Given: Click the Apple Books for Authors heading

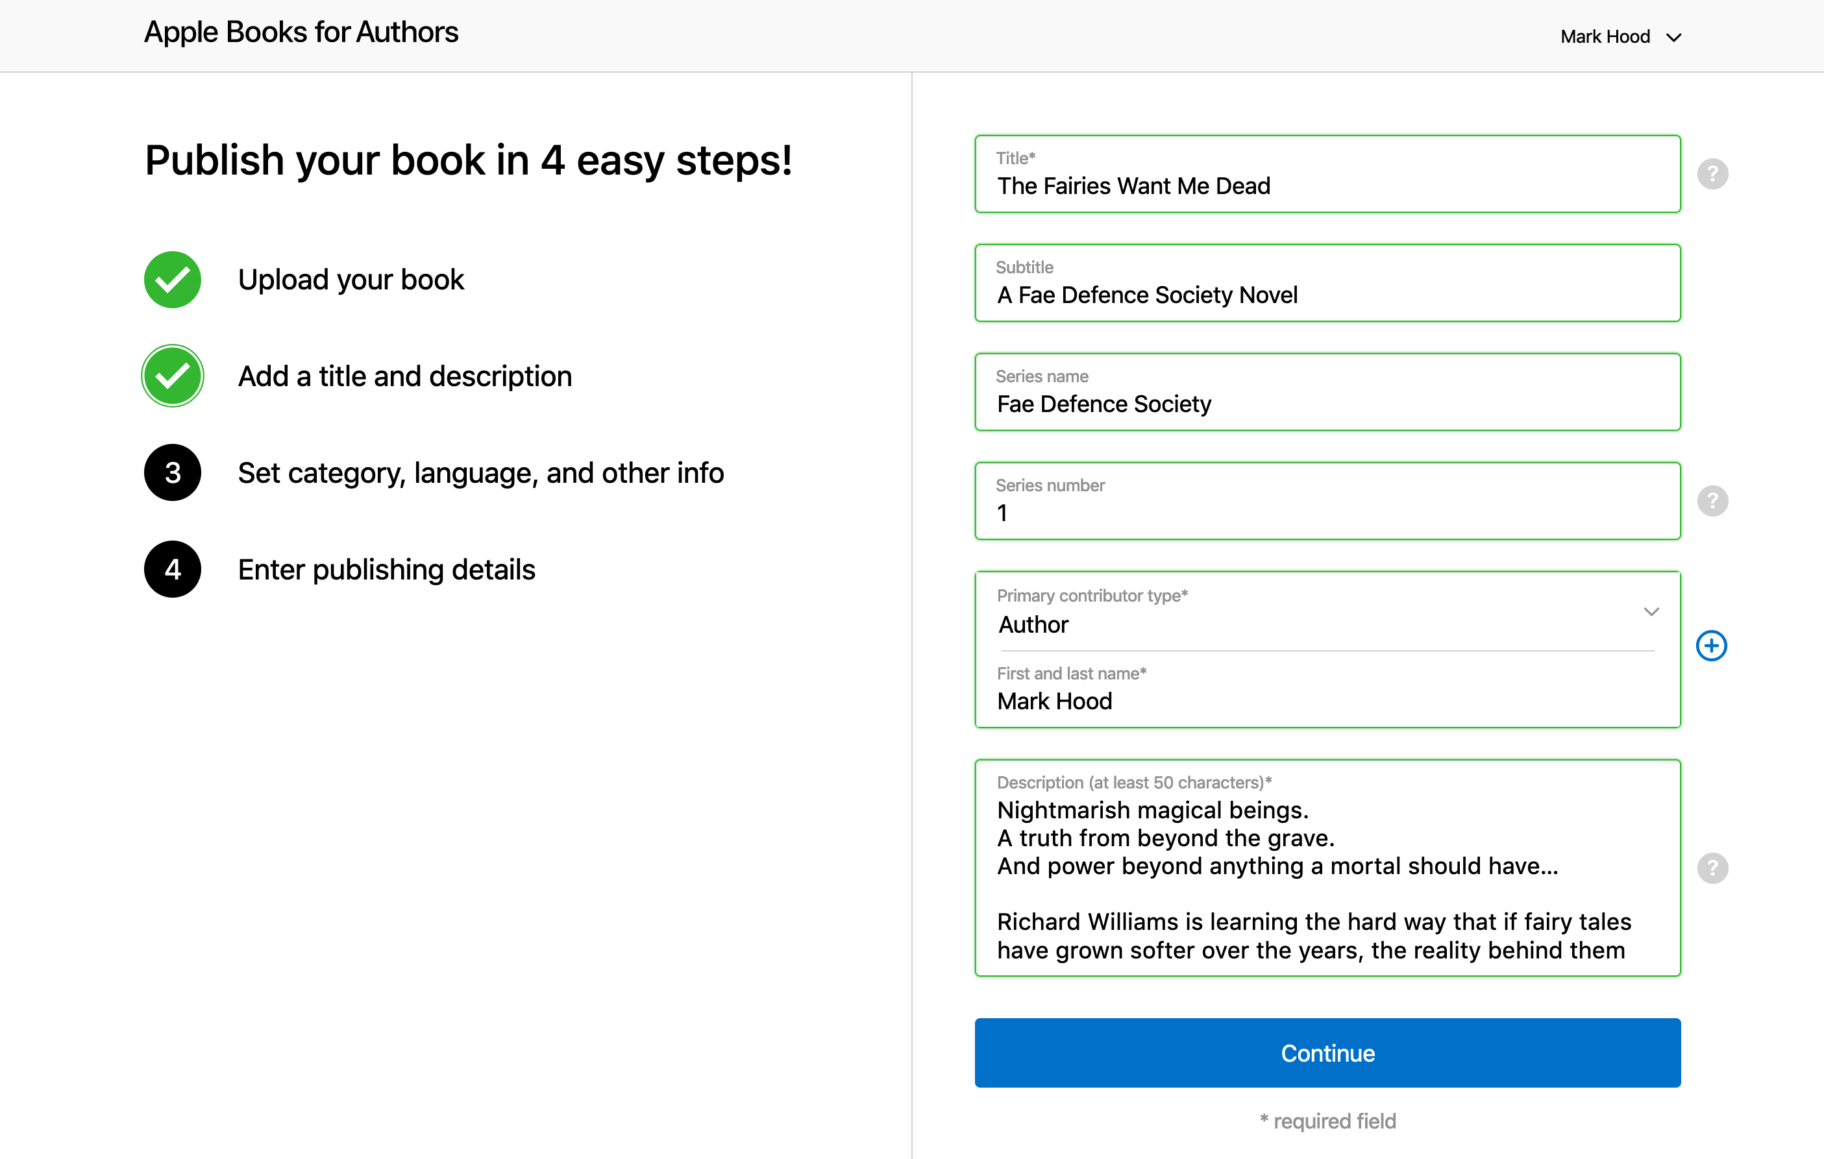Looking at the screenshot, I should 301,32.
